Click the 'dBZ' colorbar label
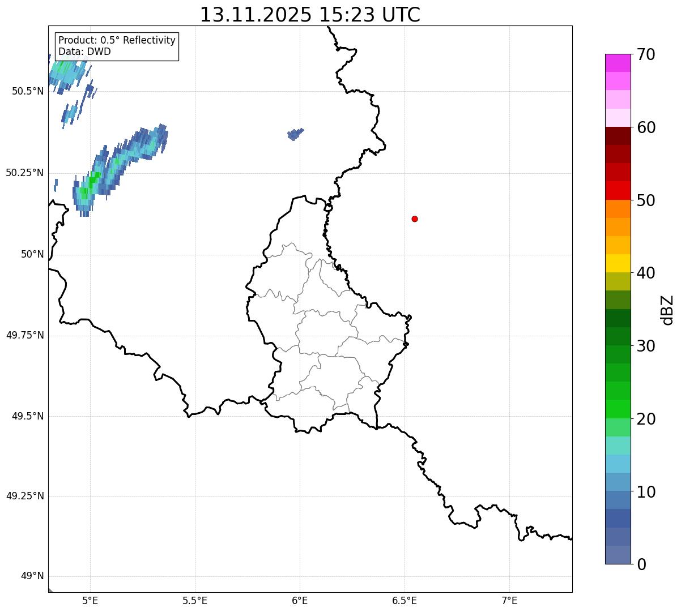The image size is (681, 612). 667,310
